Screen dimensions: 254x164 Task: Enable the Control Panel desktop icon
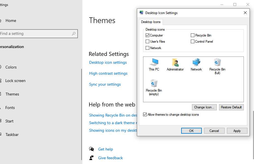(192, 41)
